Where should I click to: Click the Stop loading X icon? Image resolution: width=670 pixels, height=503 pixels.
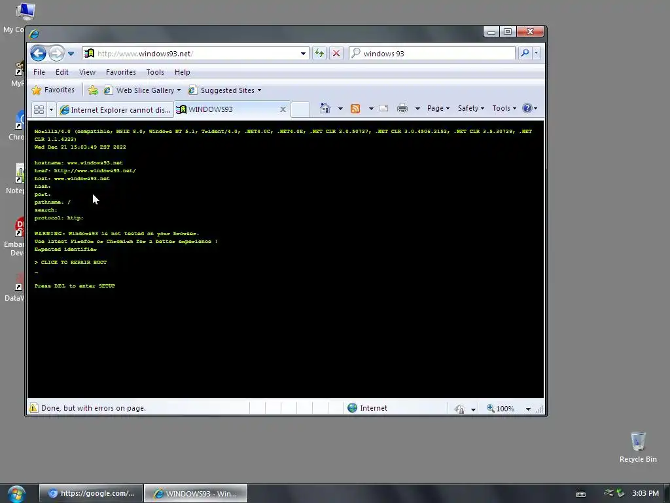[x=336, y=54]
